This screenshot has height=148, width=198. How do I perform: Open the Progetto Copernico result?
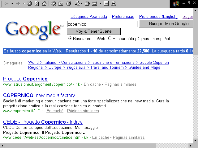(25, 79)
